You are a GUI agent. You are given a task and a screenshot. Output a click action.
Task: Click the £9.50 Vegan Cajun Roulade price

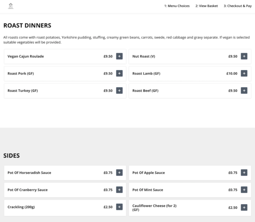click(x=108, y=56)
